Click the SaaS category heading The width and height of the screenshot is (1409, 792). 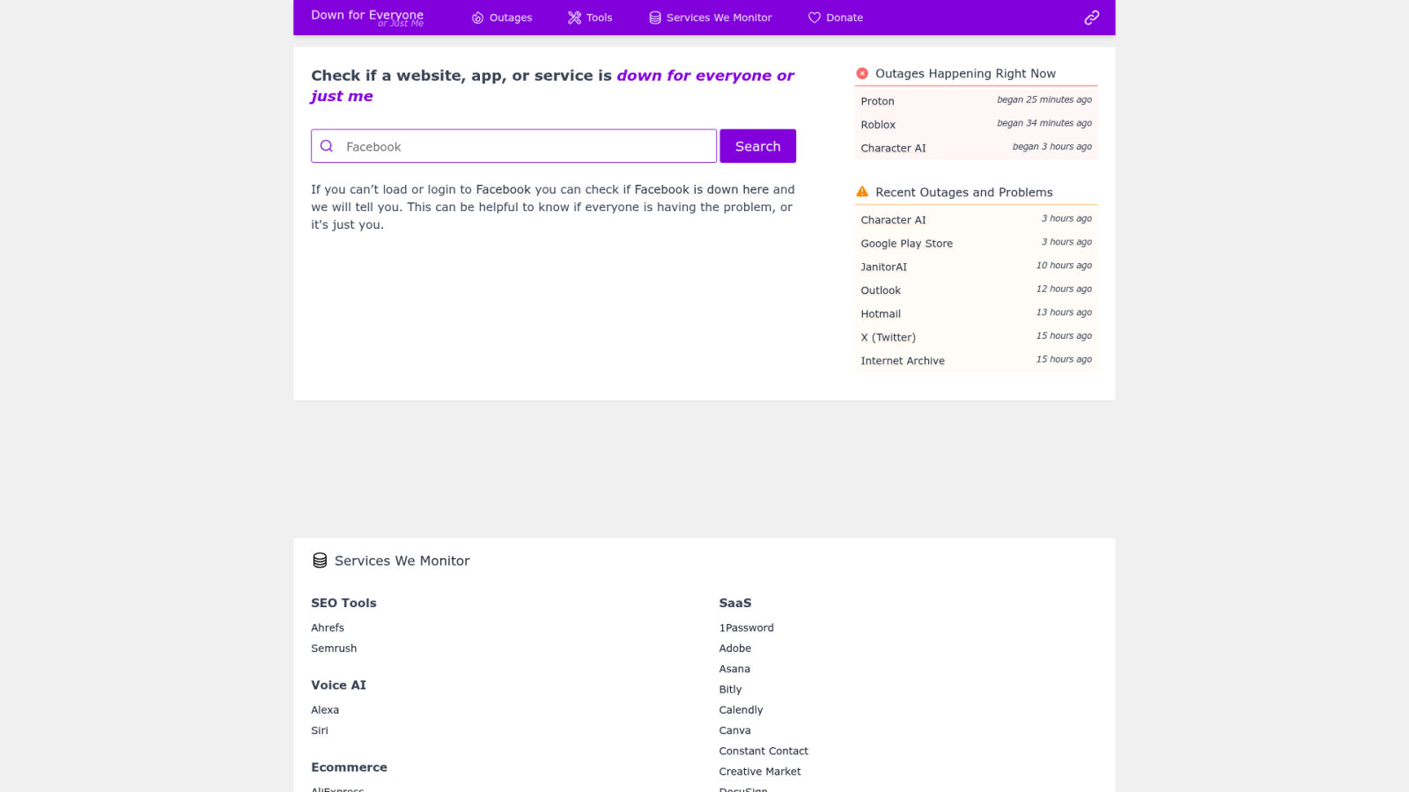pos(735,603)
